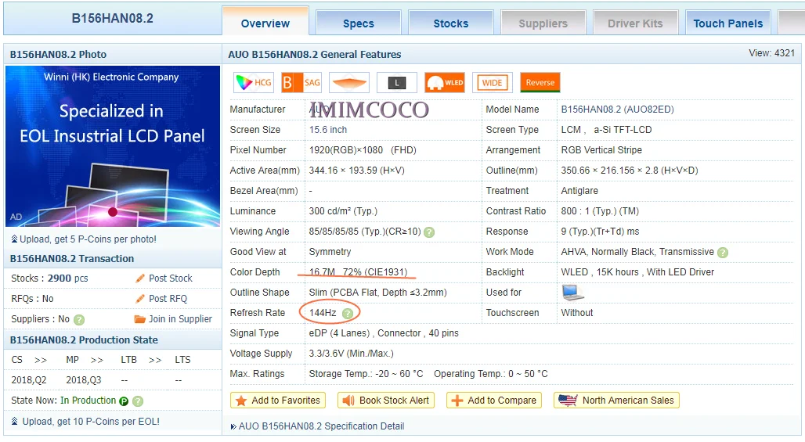Click the 2018,Q3 MP production date
Image resolution: width=805 pixels, height=442 pixels.
pyautogui.click(x=84, y=380)
